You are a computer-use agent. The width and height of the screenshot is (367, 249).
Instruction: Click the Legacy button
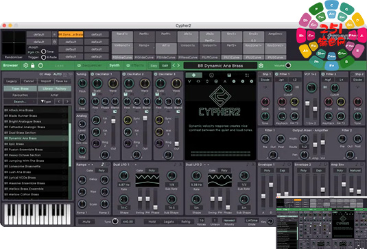(12, 81)
